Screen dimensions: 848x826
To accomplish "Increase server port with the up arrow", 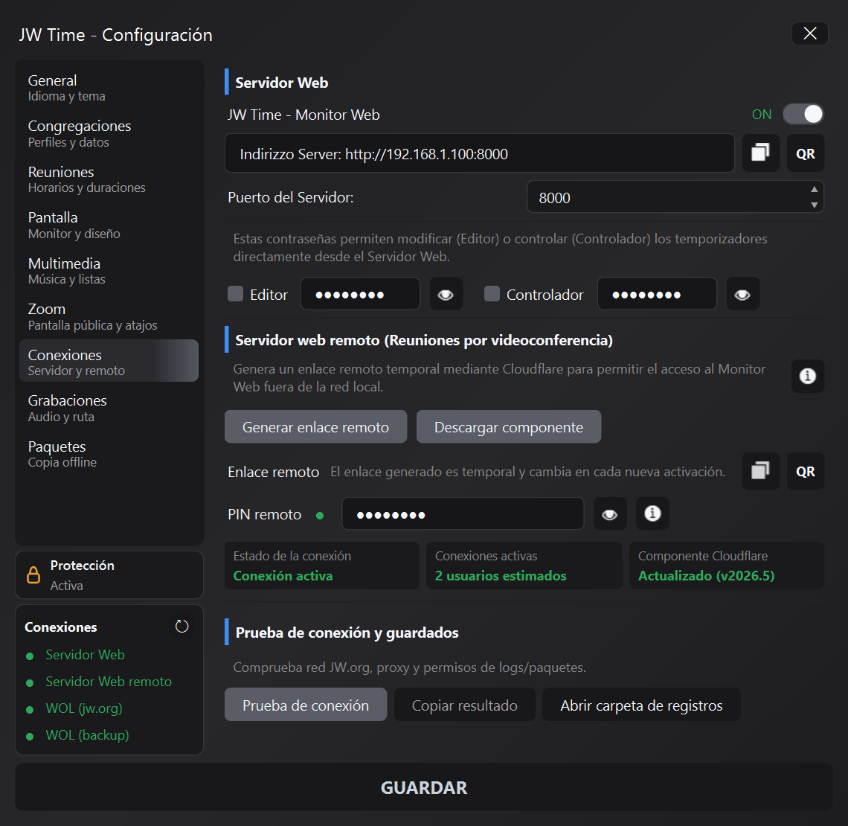I will [x=814, y=189].
